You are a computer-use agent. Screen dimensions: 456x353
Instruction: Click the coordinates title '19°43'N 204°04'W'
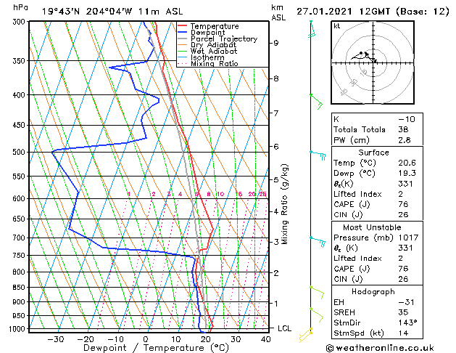click(87, 12)
